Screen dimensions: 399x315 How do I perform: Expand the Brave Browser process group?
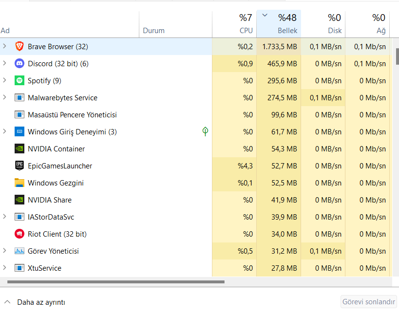(4, 47)
